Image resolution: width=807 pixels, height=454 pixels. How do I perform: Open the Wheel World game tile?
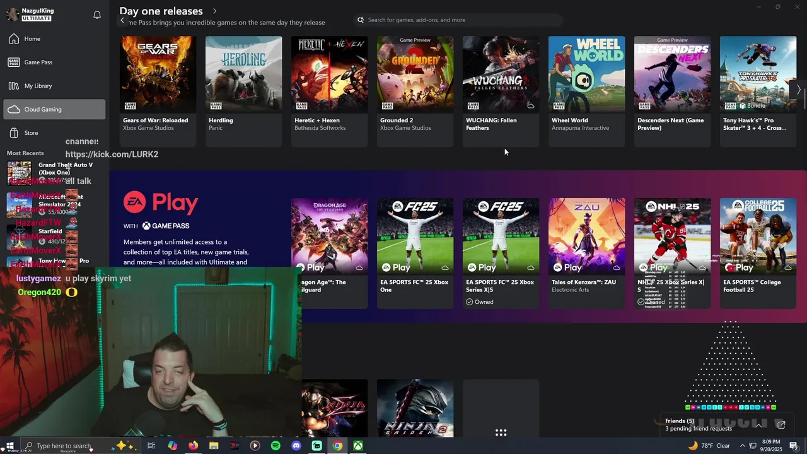(x=586, y=91)
